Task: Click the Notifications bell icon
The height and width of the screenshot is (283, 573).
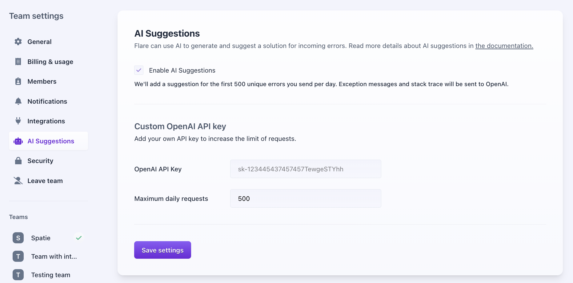Action: (18, 101)
